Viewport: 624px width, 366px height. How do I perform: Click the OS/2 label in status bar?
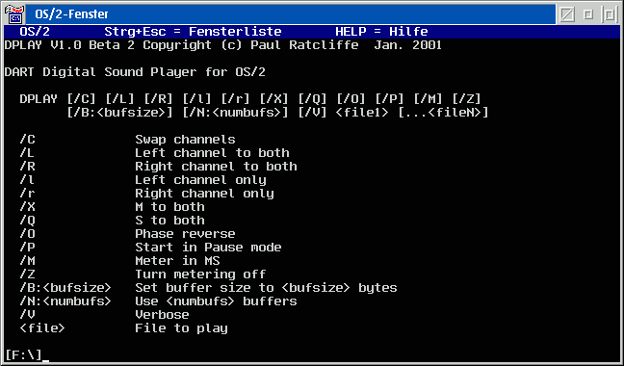pos(35,32)
